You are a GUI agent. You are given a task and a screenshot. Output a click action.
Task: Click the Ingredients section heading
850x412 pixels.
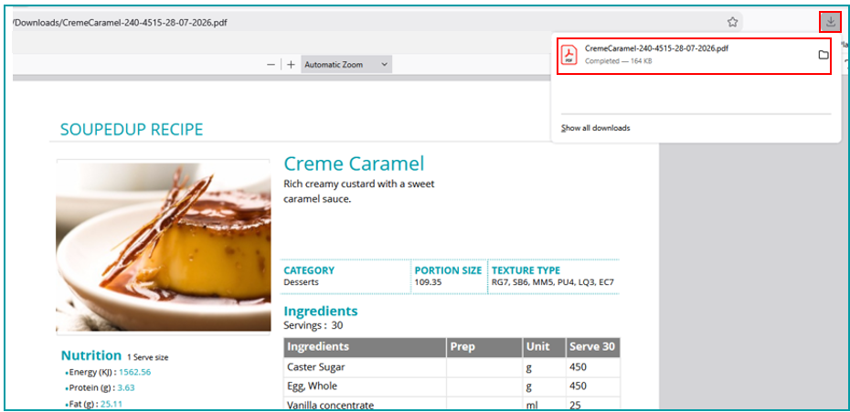[x=321, y=312]
